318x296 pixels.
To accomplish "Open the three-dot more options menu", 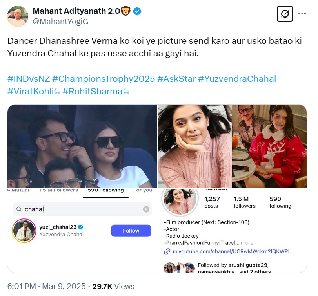I will tap(302, 14).
